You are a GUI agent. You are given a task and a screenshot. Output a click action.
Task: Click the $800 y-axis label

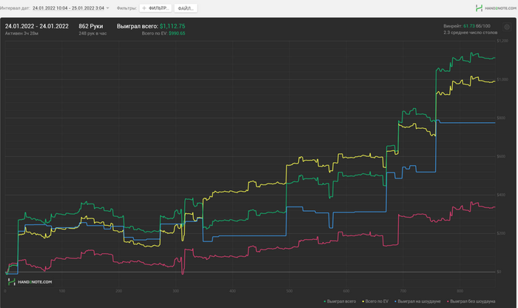[x=501, y=118]
